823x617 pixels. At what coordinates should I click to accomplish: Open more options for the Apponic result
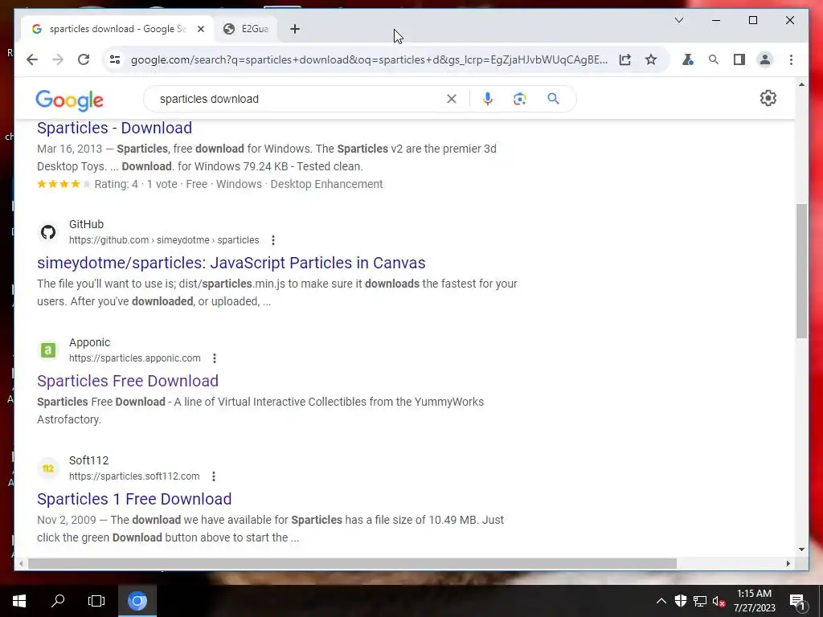click(214, 358)
